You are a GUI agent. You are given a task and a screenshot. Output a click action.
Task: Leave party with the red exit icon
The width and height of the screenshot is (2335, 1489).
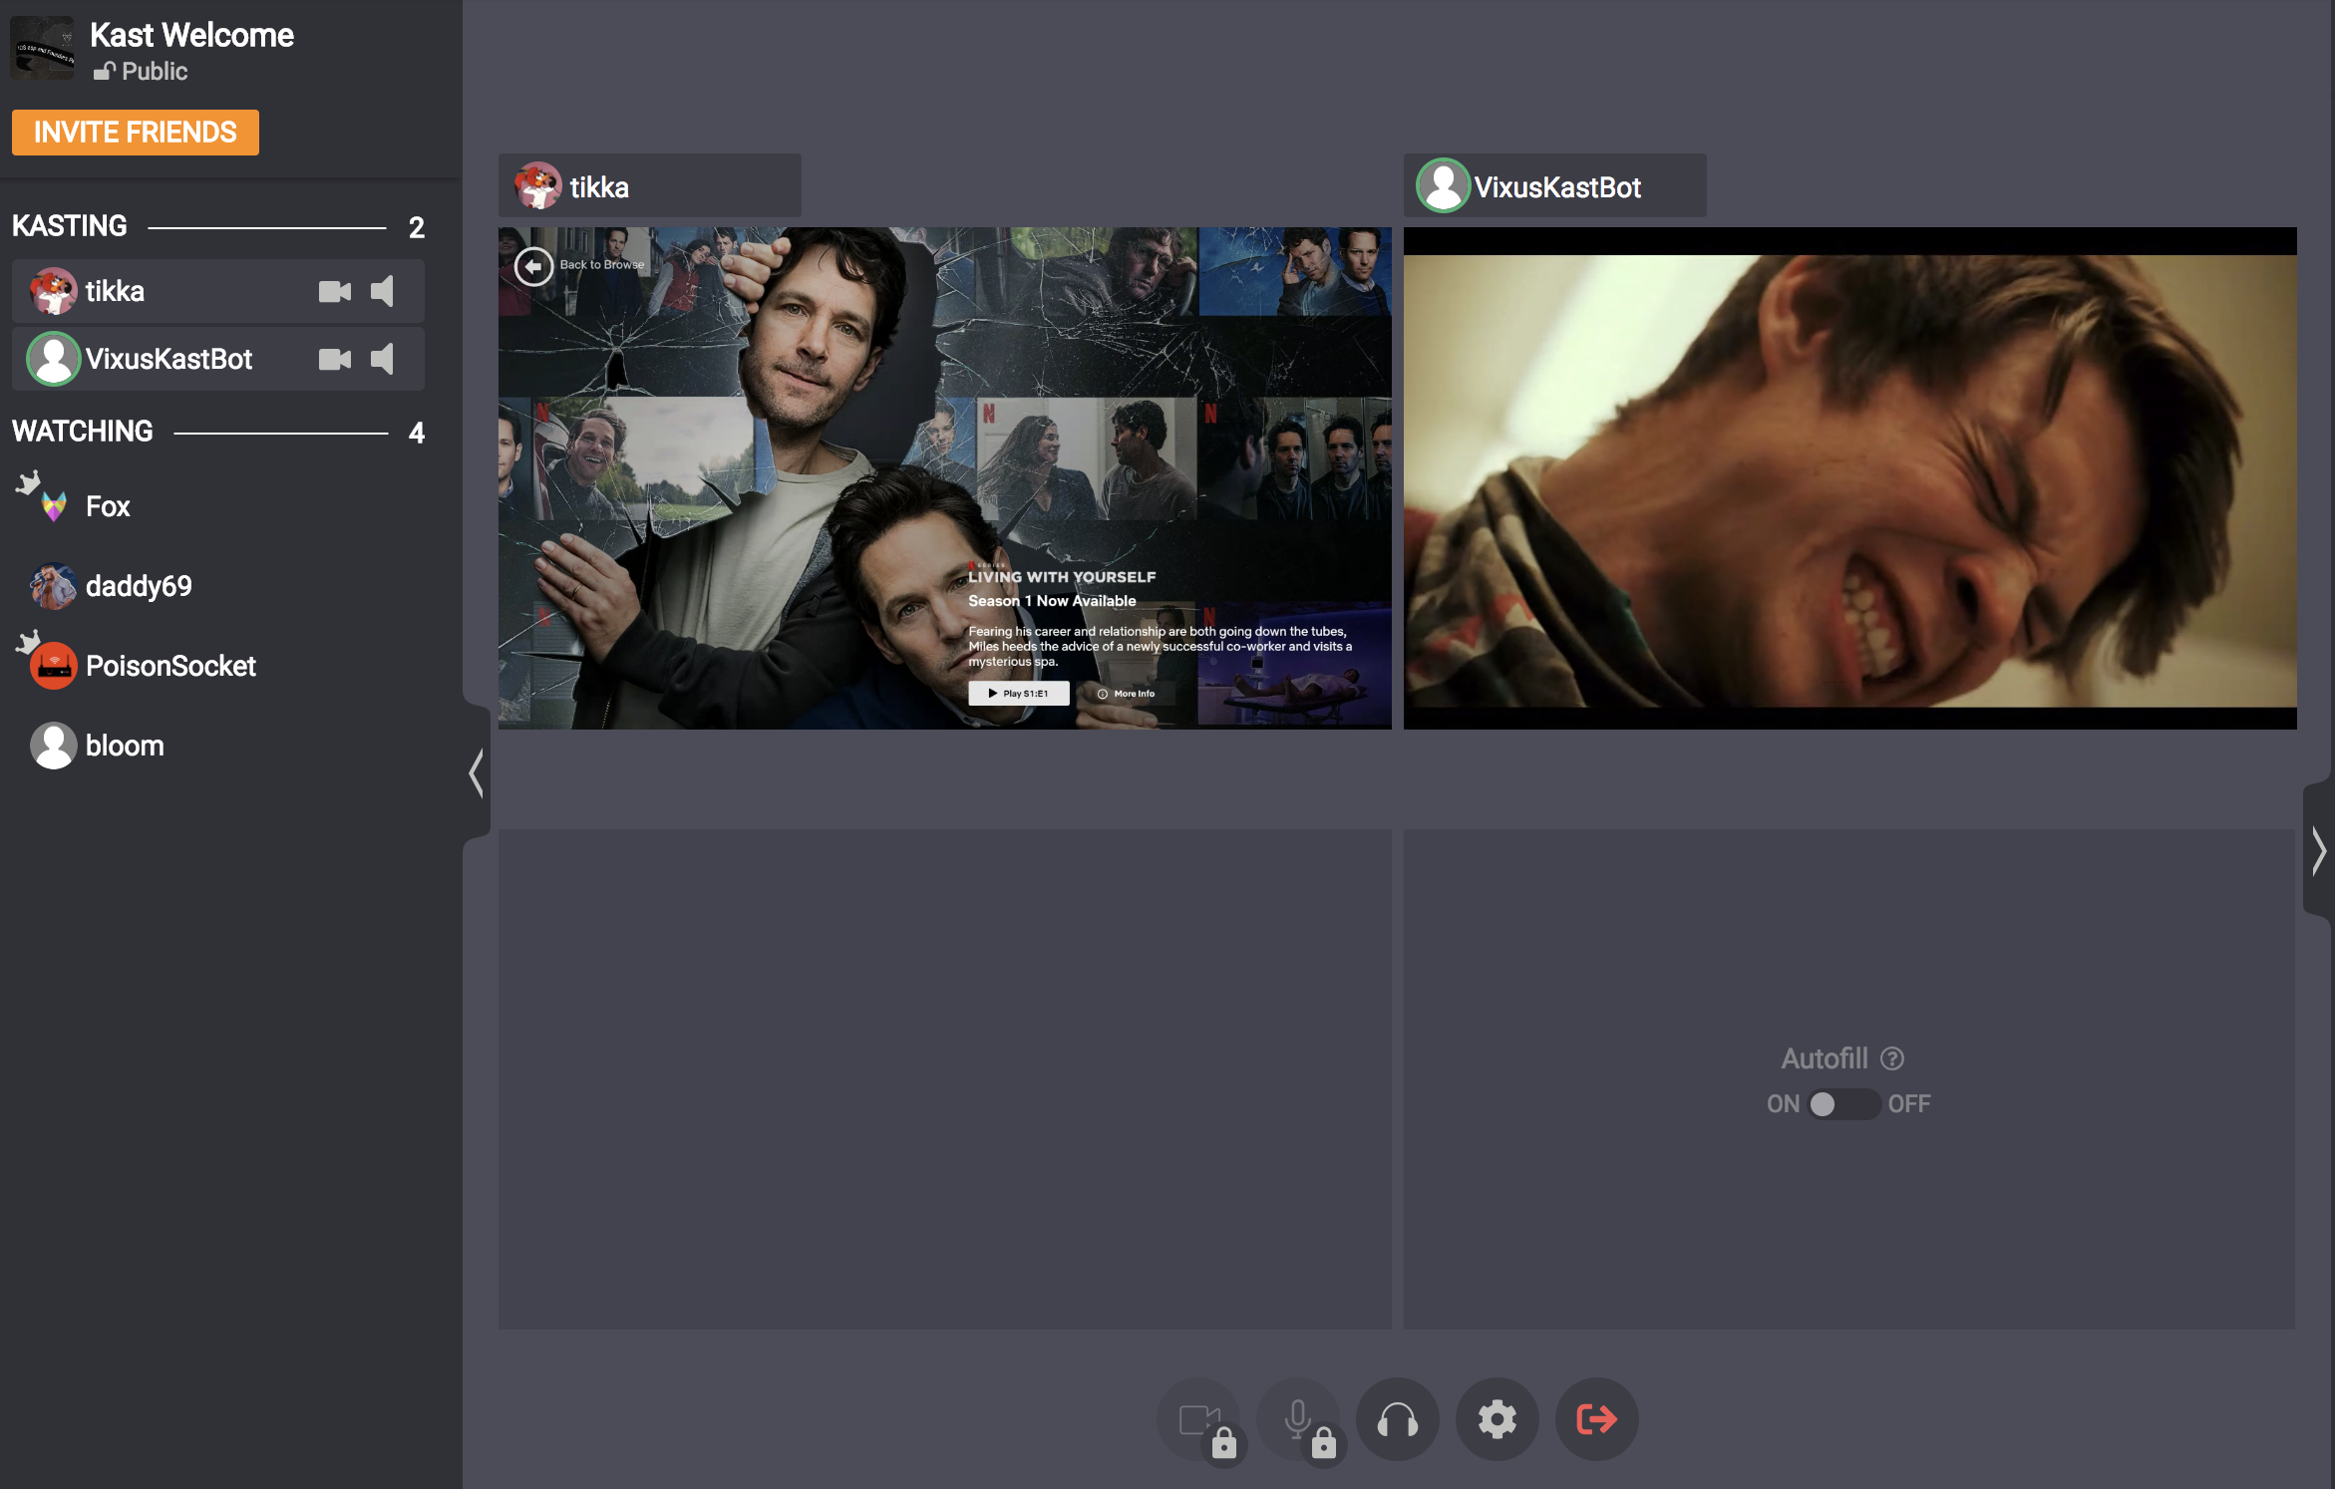click(1596, 1419)
